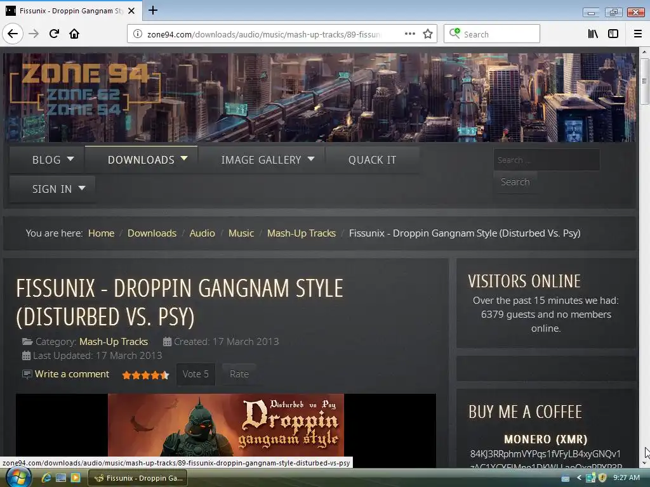The image size is (650, 487).
Task: Open the Library icon in toolbar
Action: (593, 34)
